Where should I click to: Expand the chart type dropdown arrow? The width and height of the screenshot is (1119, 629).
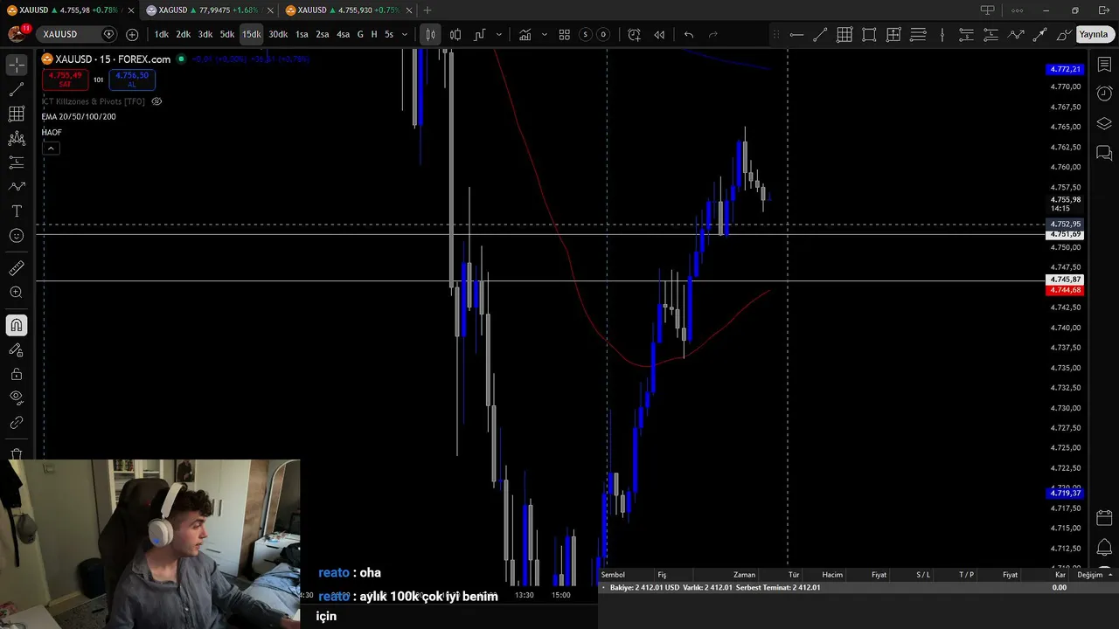click(x=499, y=34)
